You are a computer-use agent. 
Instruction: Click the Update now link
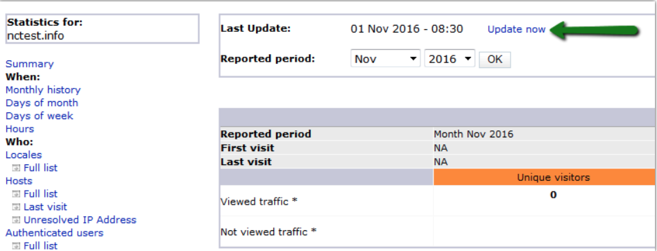point(517,29)
